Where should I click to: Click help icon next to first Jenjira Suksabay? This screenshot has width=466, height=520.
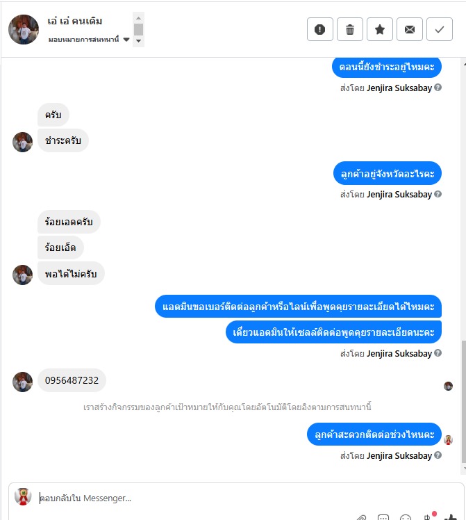click(438, 87)
